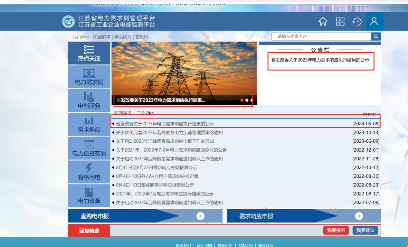Click the home icon in header
Image resolution: width=408 pixels, height=247 pixels.
[323, 22]
